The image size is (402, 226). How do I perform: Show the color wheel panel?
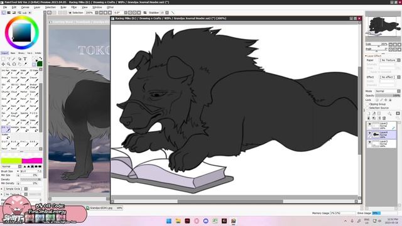pyautogui.click(x=4, y=13)
